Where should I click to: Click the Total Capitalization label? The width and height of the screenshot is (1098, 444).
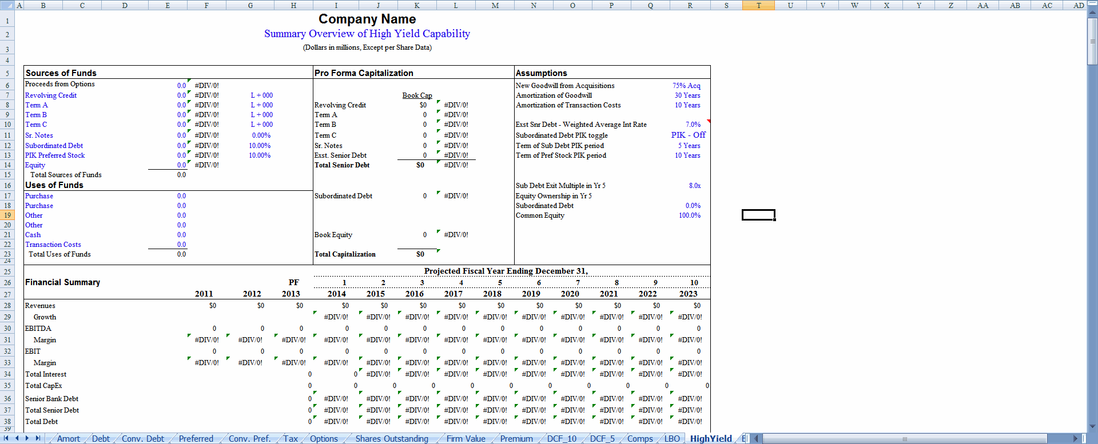[345, 254]
